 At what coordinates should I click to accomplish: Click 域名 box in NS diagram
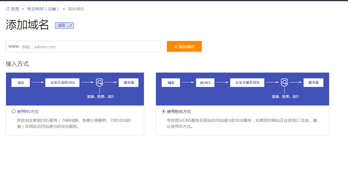click(x=21, y=83)
